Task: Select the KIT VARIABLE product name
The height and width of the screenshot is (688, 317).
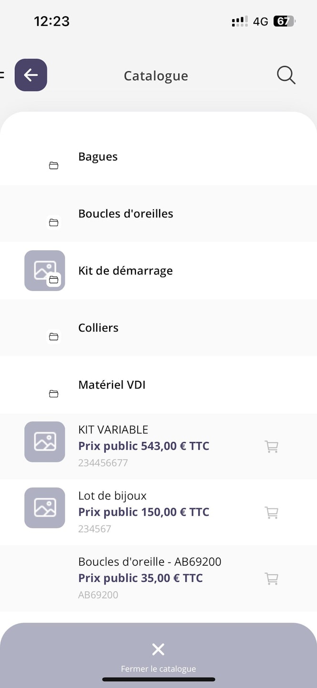Action: point(113,430)
